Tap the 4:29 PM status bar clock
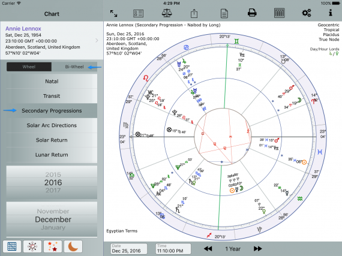Image resolution: width=342 pixels, height=256 pixels. click(171, 3)
